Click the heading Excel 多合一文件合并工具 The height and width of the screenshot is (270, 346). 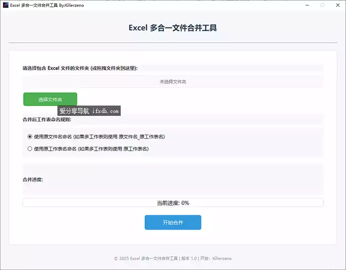[173, 28]
